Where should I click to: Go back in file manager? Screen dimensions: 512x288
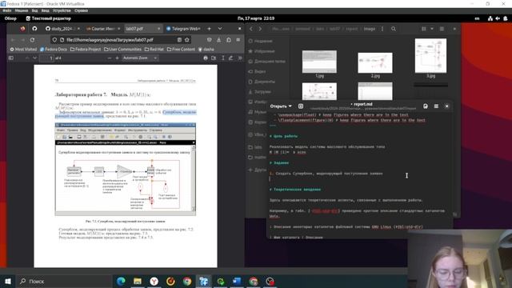tap(250, 29)
